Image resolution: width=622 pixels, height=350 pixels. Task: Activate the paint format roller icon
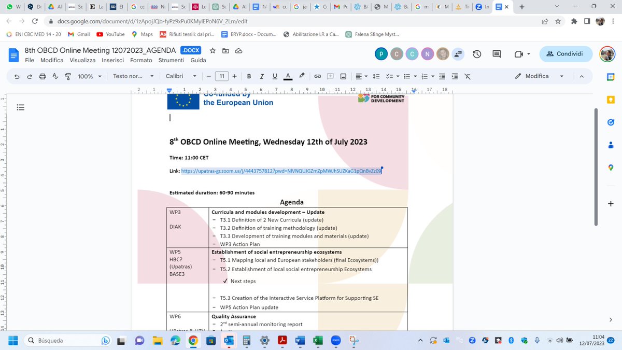67,76
